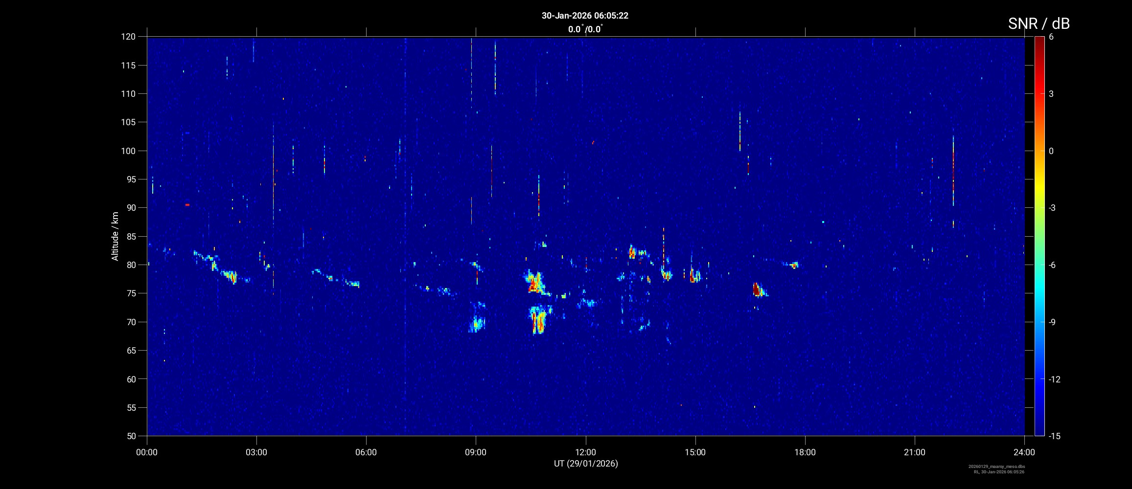Click the filename text '20260129_maarsy_meso.dbs'
The height and width of the screenshot is (489, 1132).
[x=996, y=467]
